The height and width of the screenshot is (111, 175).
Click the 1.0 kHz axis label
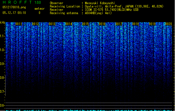coord(3,50)
